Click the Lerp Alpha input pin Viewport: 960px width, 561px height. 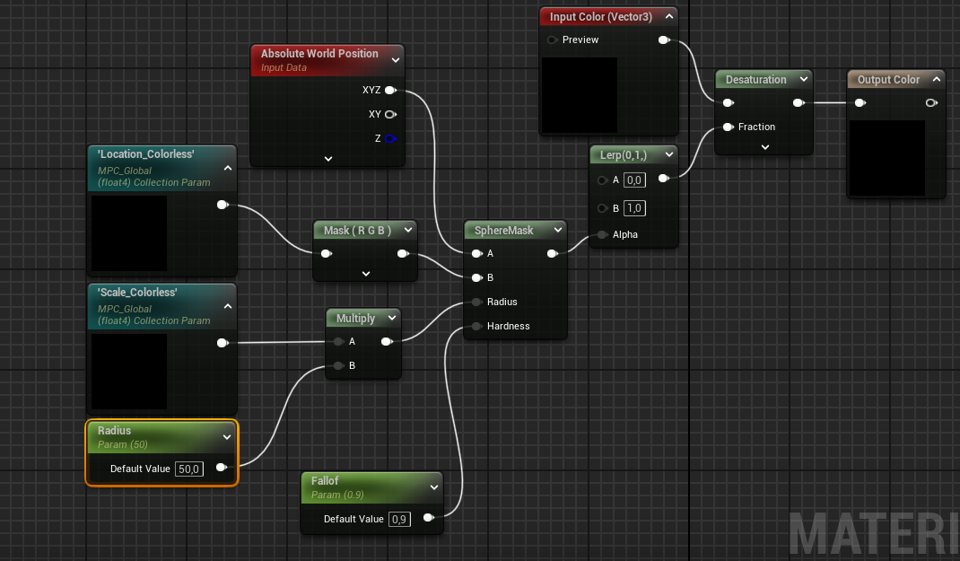(602, 234)
